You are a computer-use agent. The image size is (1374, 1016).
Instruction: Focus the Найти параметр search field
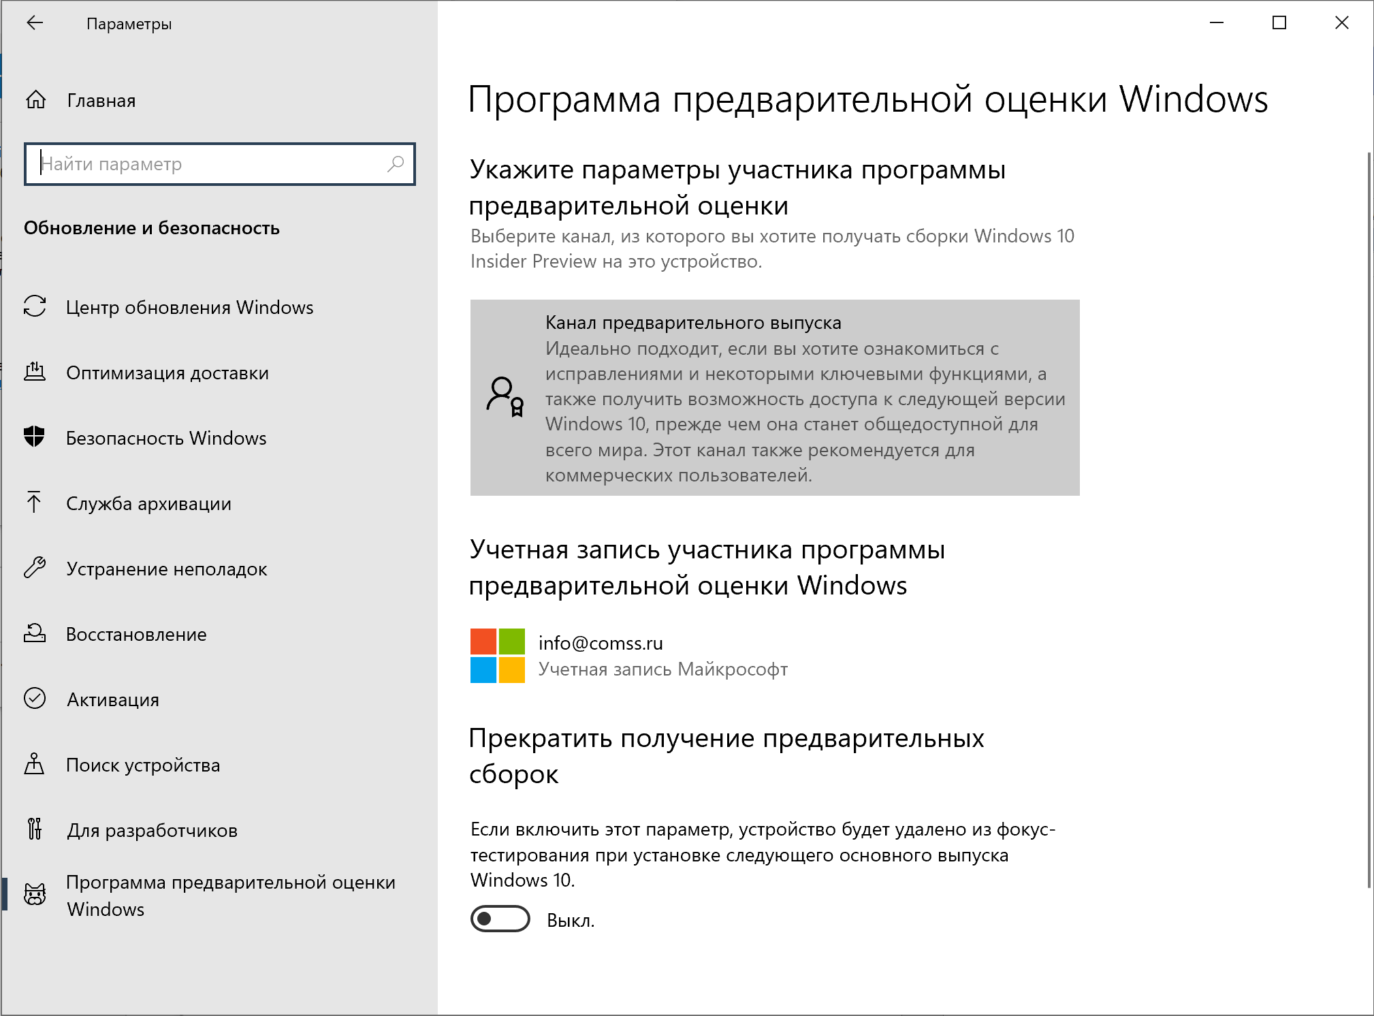point(220,164)
